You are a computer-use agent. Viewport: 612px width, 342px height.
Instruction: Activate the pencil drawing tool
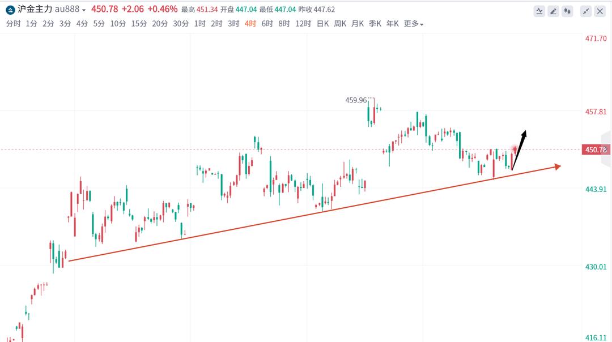[x=553, y=11]
